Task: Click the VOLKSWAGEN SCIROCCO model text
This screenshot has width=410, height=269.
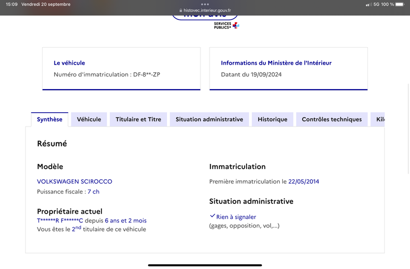Action: coord(74,181)
